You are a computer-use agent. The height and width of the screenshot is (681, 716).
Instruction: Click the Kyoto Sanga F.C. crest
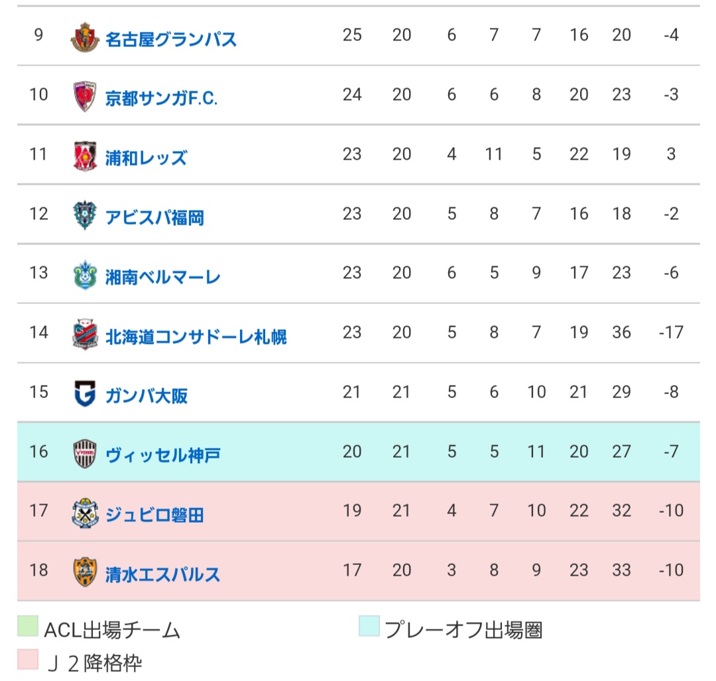pyautogui.click(x=85, y=97)
